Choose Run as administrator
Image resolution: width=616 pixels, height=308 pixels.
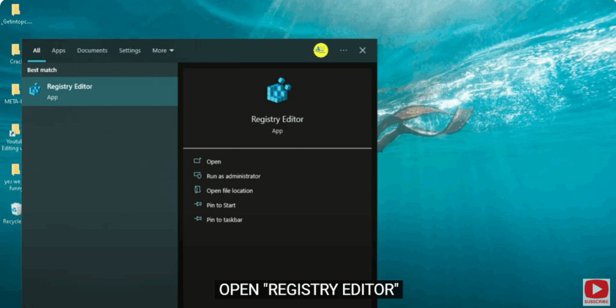[x=233, y=176]
